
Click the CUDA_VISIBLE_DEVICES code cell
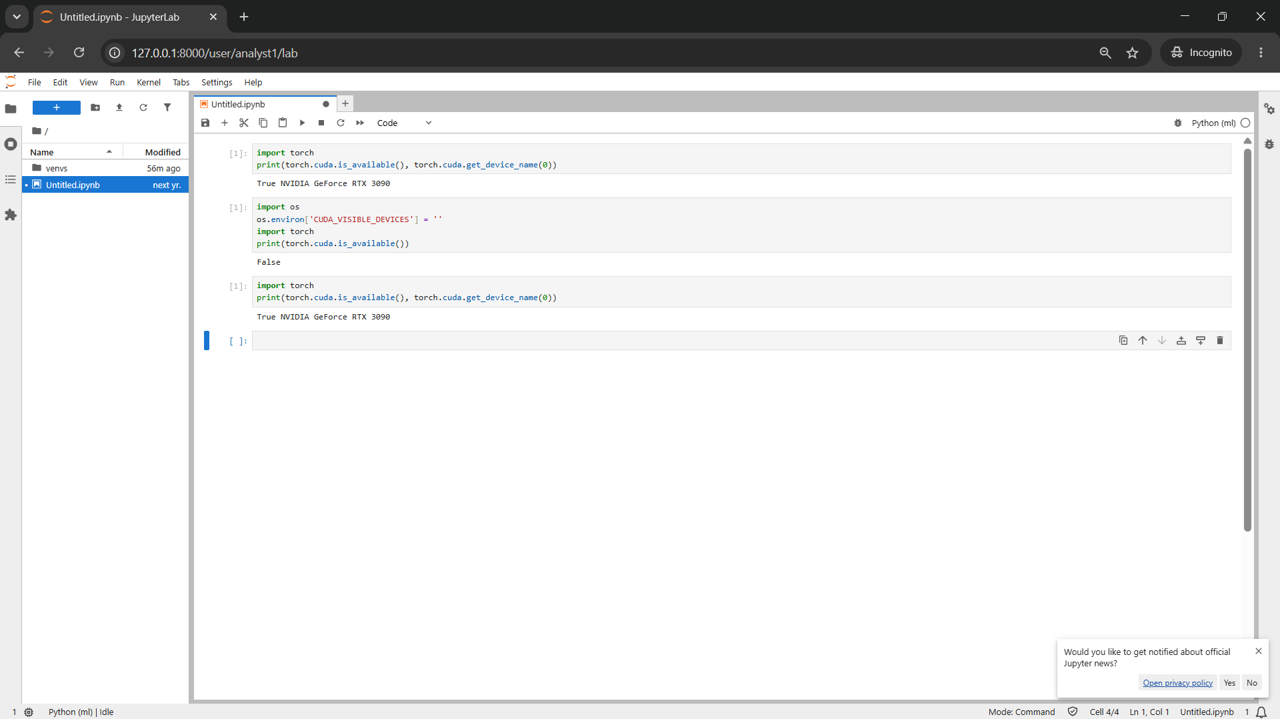[x=741, y=225]
